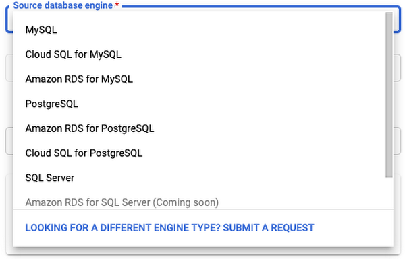This screenshot has height=259, width=405.
Task: Select the PostgreSQL engine option
Action: point(199,104)
